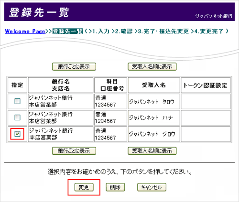The height and width of the screenshot is (202, 239).
Task: Select recipient name ジャパンネット ハナ
Action: coord(151,117)
